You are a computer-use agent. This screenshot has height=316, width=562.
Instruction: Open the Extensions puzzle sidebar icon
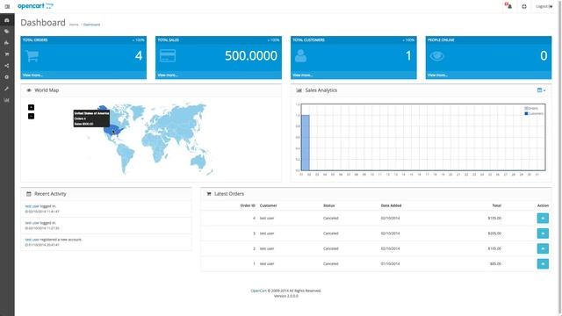click(x=7, y=43)
